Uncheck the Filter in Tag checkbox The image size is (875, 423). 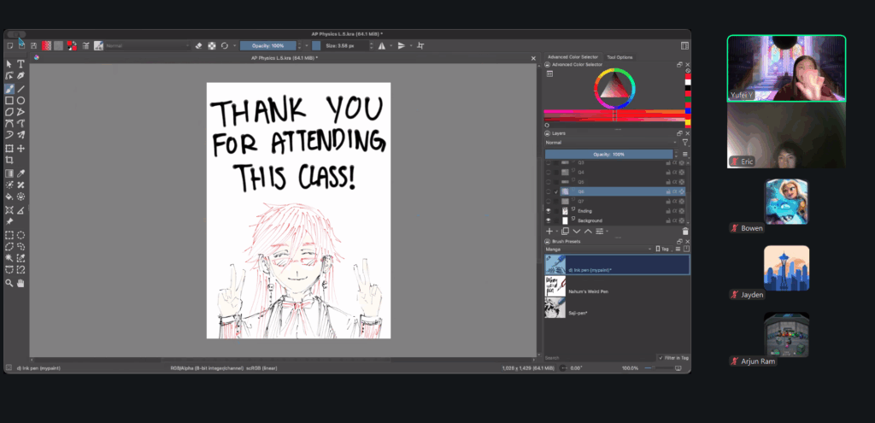(659, 357)
